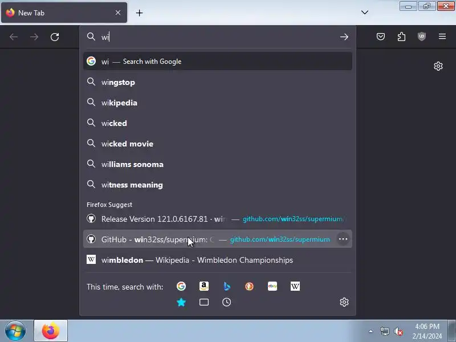456x342 pixels.
Task: Click the Go arrow in the address bar
Action: click(x=344, y=37)
